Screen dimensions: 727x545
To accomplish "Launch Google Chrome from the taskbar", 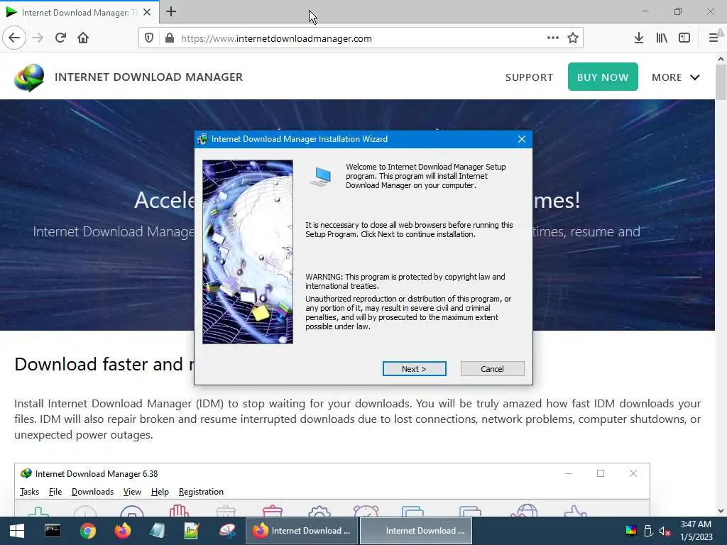I will [87, 531].
